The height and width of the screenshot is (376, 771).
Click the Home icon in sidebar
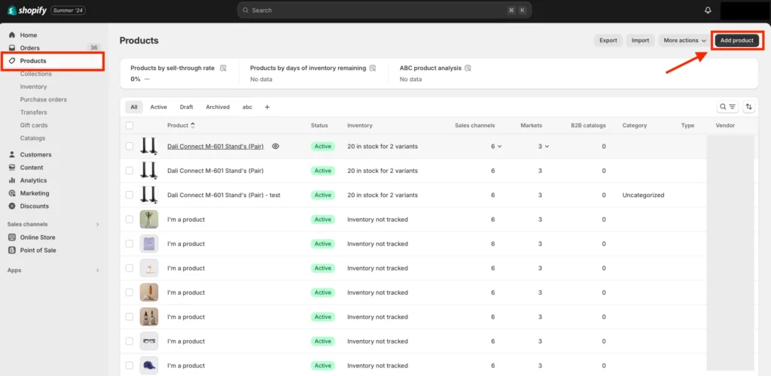[12, 35]
